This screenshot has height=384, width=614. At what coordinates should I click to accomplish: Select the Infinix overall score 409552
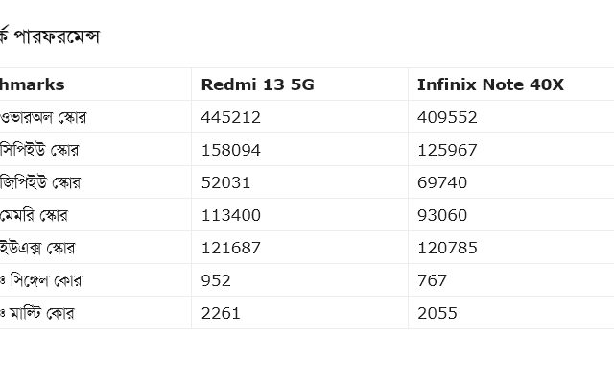[447, 117]
